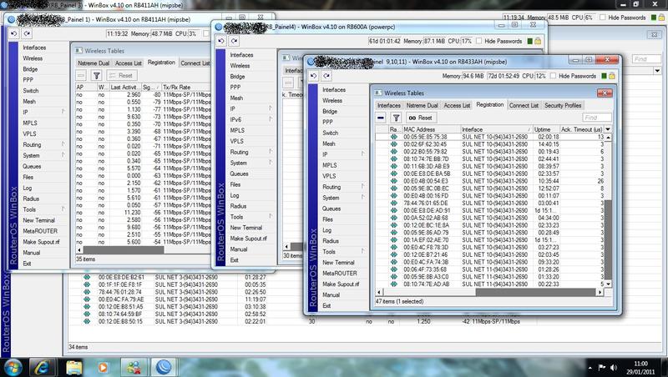Click the lock icon in the Painel 3 back window
The height and width of the screenshot is (377, 668).
[661, 18]
